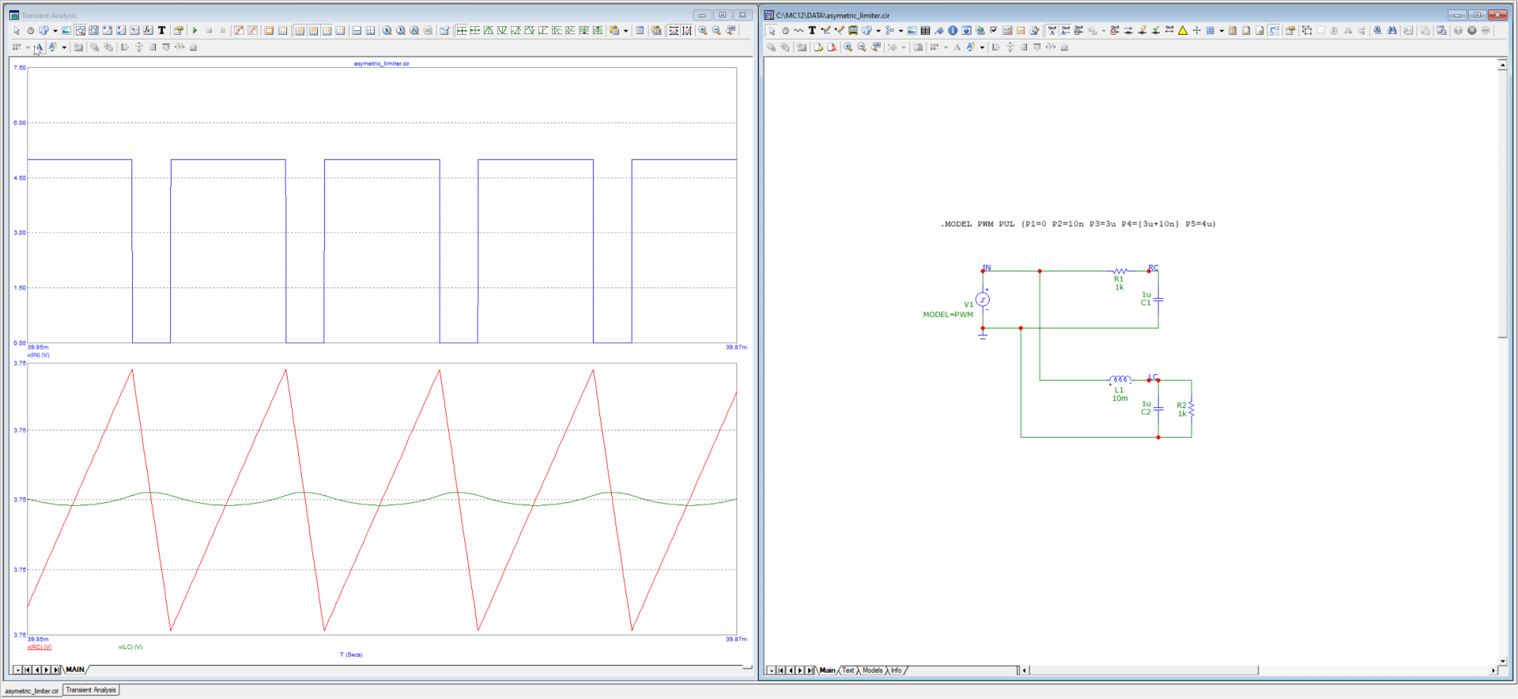Click the green Run analysis play button
The width and height of the screenshot is (1518, 699).
[x=195, y=31]
